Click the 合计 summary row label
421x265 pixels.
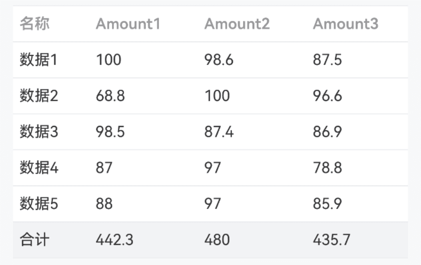point(34,240)
